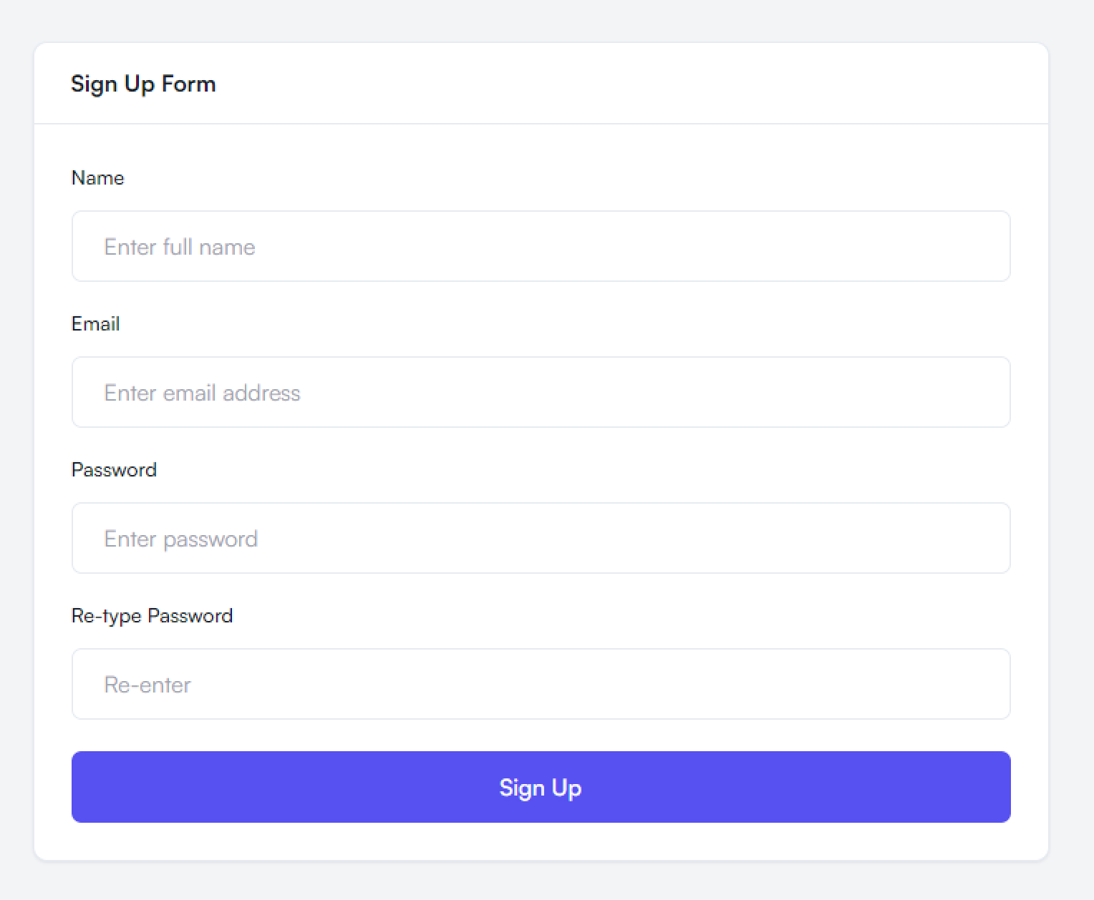Viewport: 1094px width, 900px height.
Task: Click the Re-type Password label
Action: coord(152,616)
